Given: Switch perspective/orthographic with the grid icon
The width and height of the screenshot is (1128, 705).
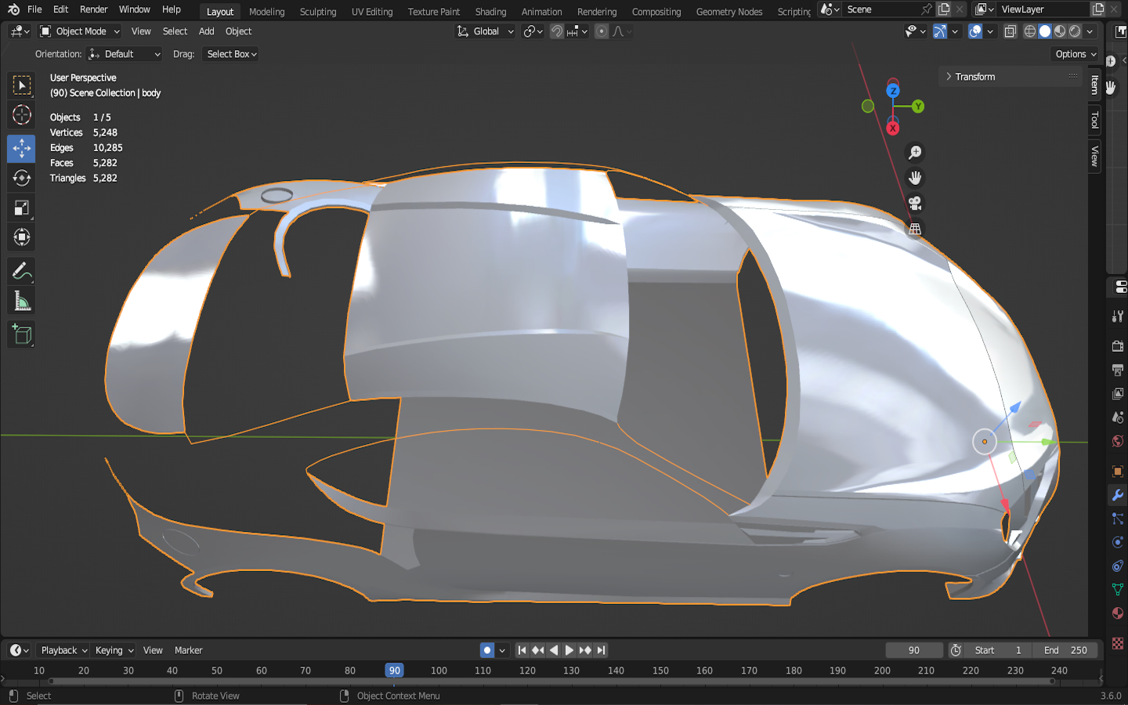Looking at the screenshot, I should (915, 229).
